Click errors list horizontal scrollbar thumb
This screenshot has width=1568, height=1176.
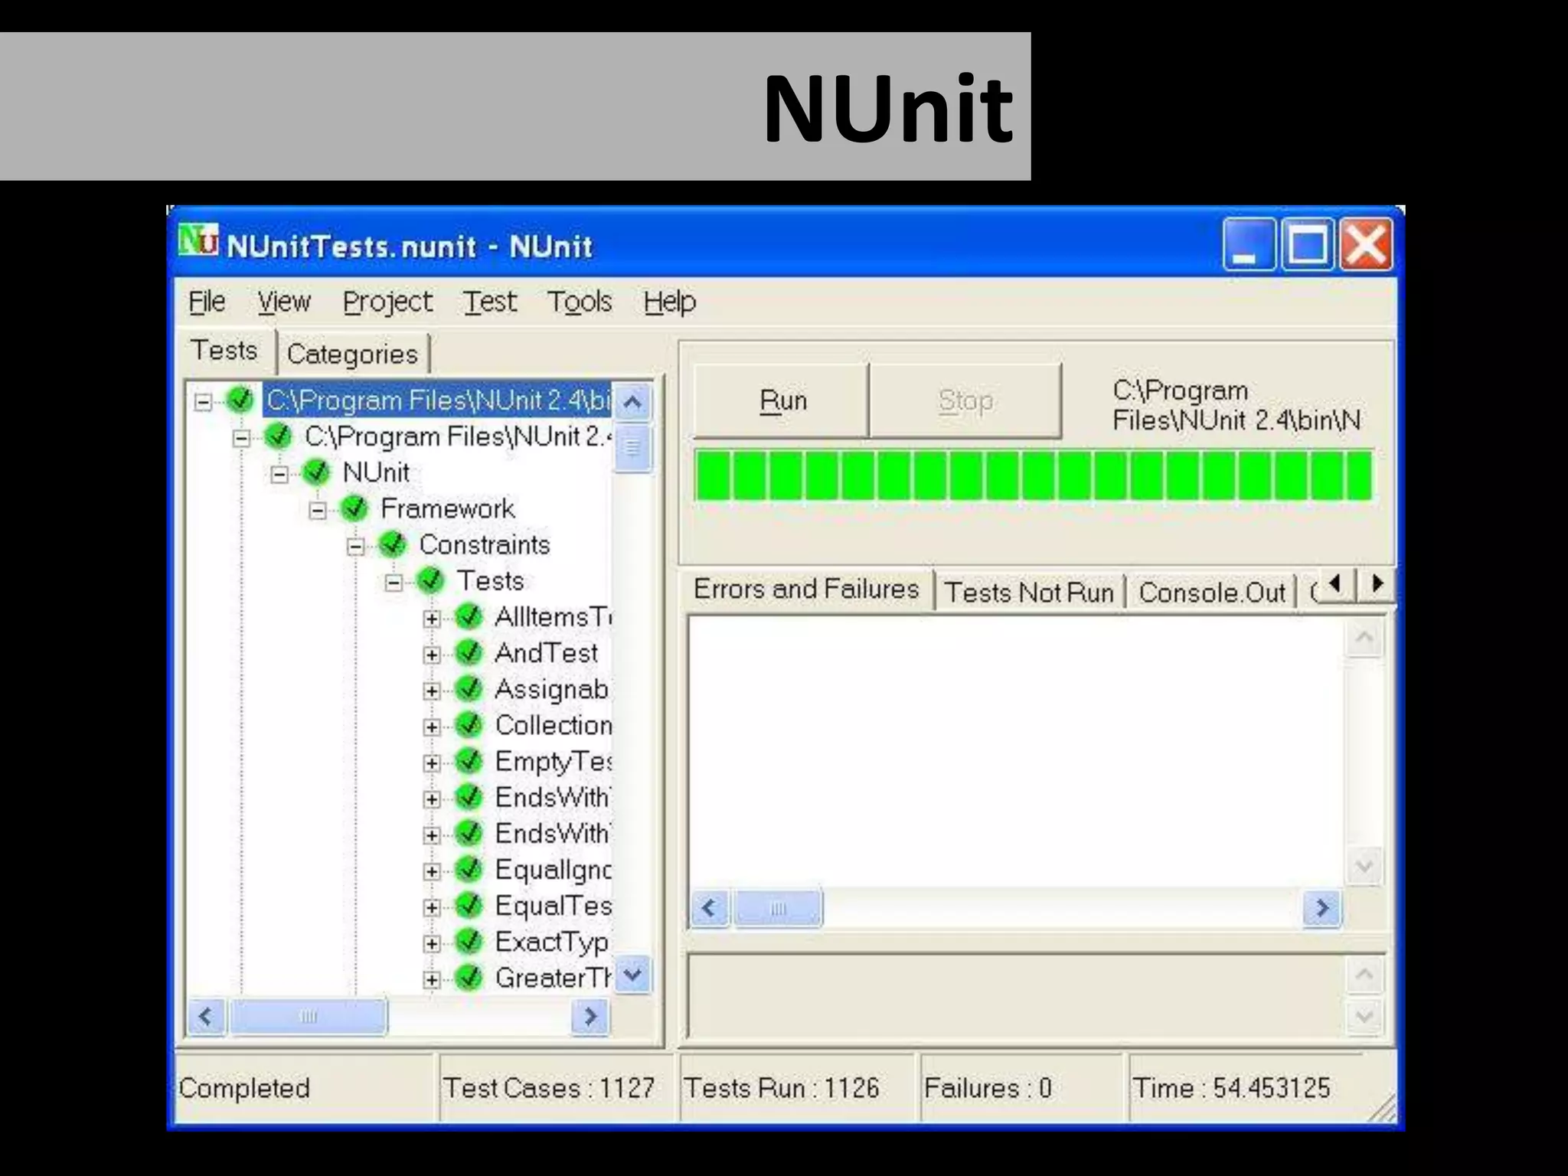tap(778, 909)
